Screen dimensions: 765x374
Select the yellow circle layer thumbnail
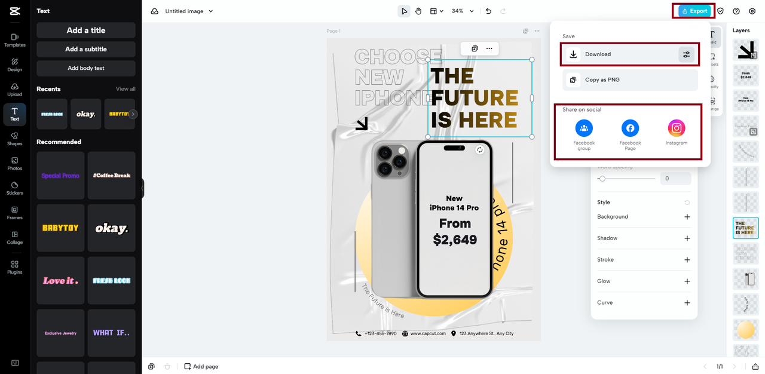click(745, 330)
